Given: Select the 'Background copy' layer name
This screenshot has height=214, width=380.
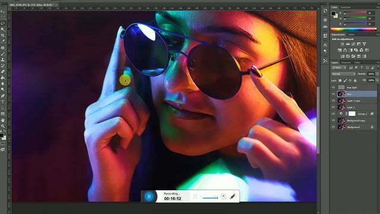Looking at the screenshot, I should [x=356, y=120].
